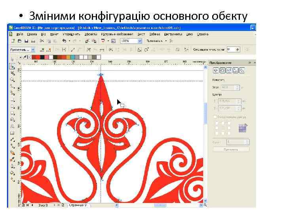Click the Cut scissors icon
The width and height of the screenshot is (285, 214).
pyautogui.click(x=42, y=41)
